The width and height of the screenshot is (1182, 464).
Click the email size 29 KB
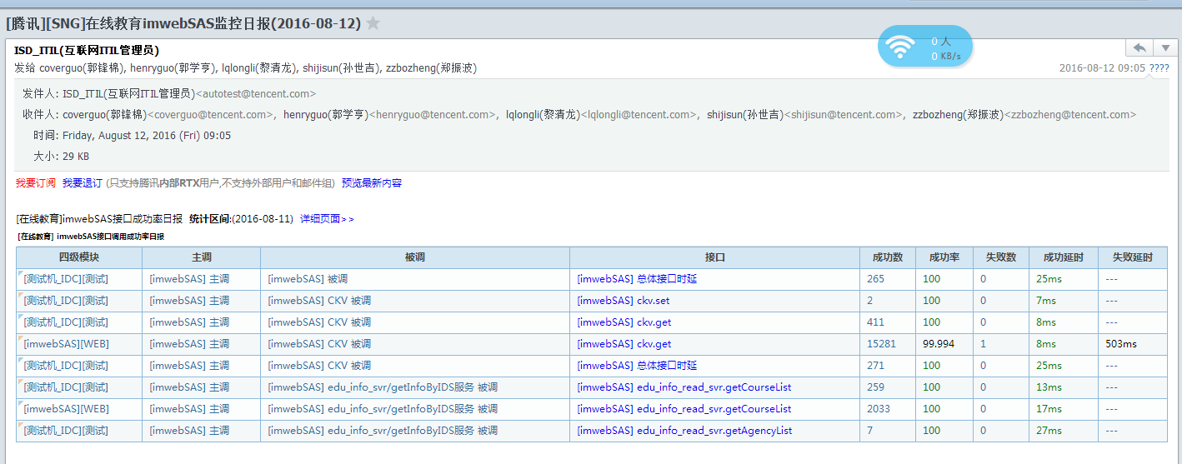(76, 157)
